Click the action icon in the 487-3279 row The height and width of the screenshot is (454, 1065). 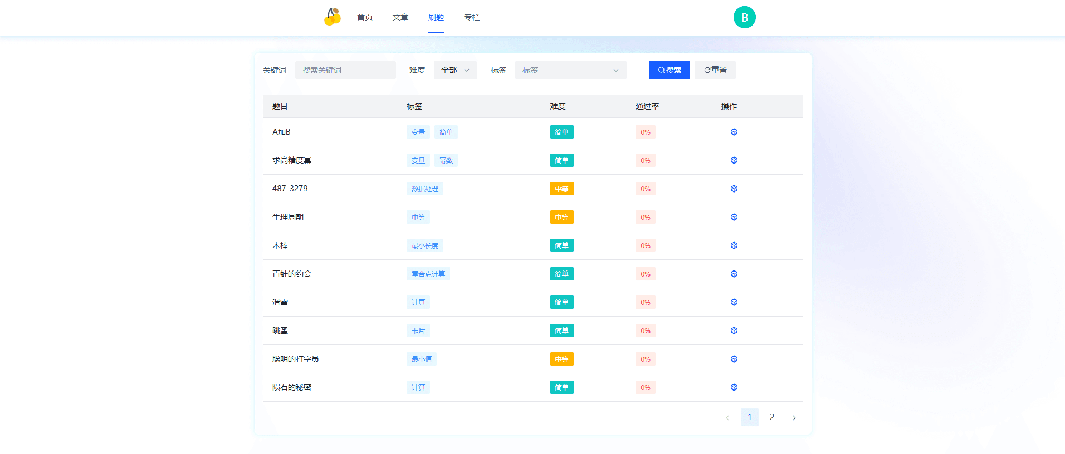pyautogui.click(x=734, y=189)
